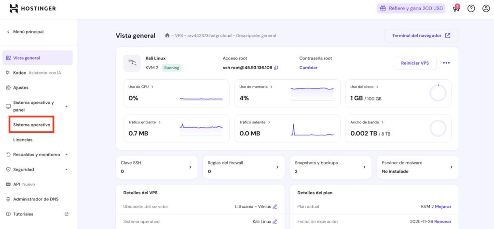Go to Ajustes in sidebar
Screen dimensions: 494x229
click(x=21, y=87)
